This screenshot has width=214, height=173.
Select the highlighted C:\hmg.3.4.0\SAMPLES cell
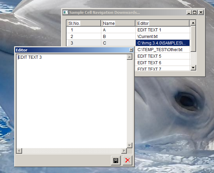[163, 43]
